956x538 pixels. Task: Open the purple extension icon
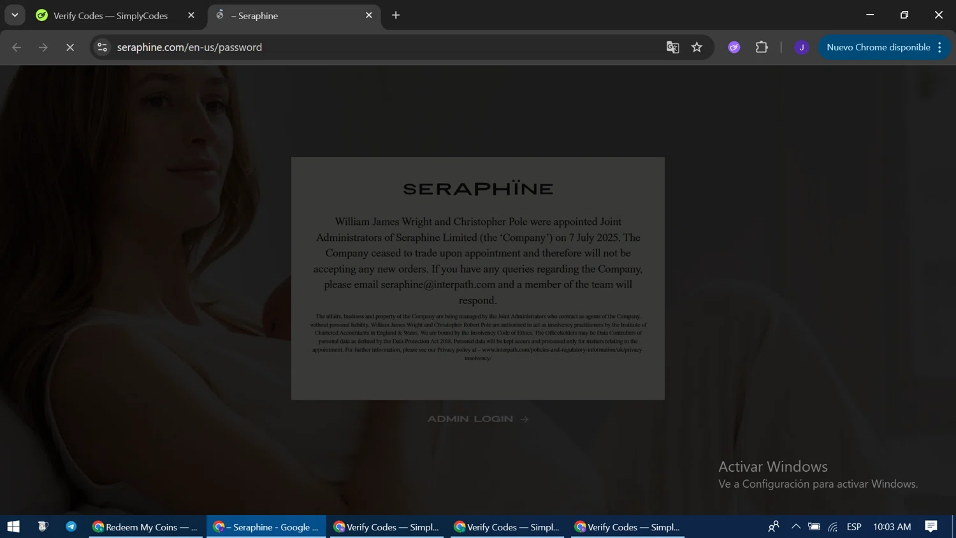734,47
